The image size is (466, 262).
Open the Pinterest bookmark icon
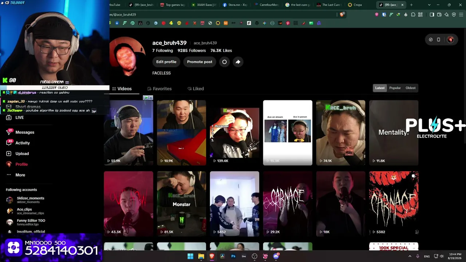288,23
